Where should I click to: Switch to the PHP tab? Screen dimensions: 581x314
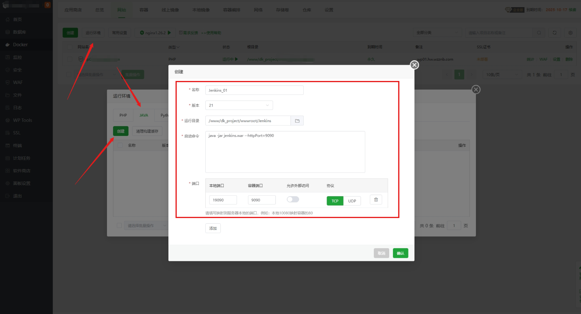pos(123,115)
